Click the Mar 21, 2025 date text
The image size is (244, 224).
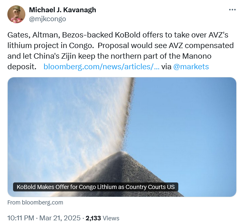(60, 218)
